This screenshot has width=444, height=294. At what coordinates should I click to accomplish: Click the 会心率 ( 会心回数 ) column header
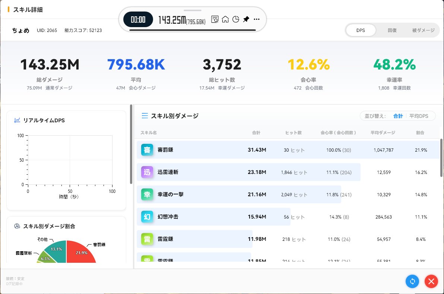[338, 133]
